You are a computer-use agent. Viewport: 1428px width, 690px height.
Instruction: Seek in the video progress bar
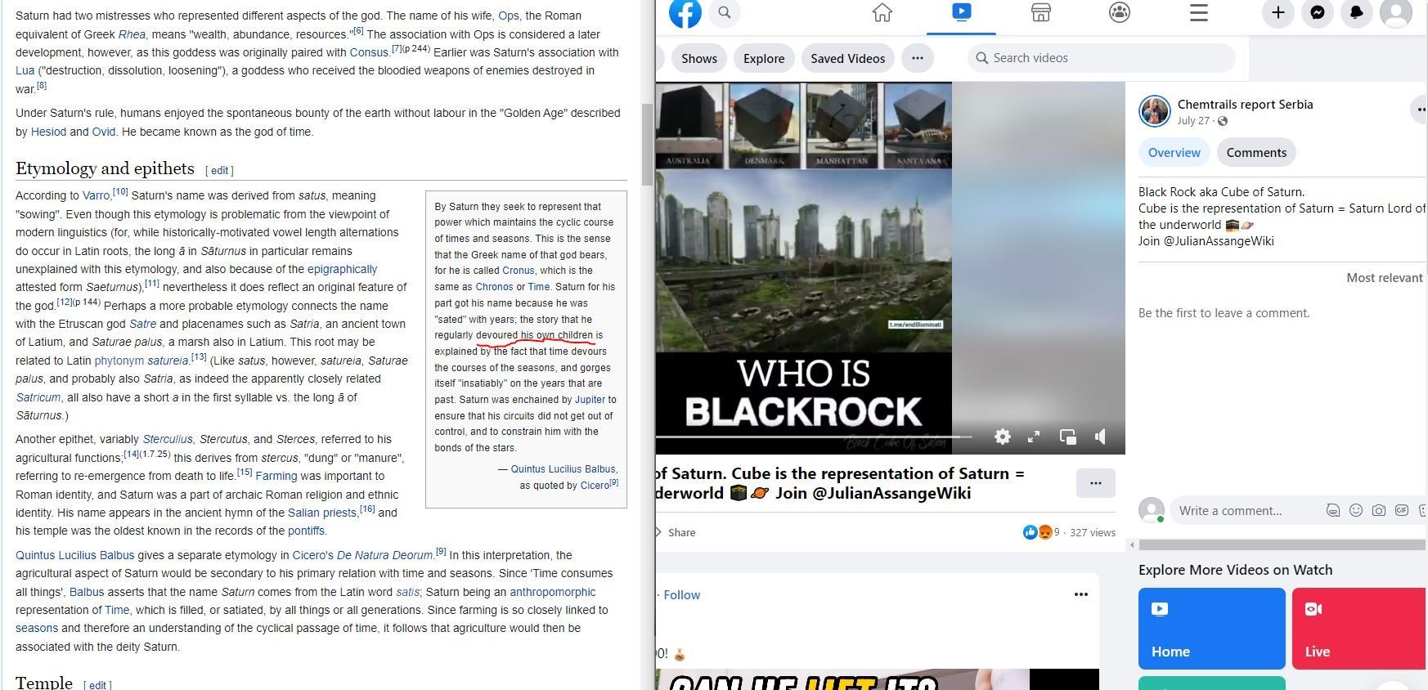point(814,437)
